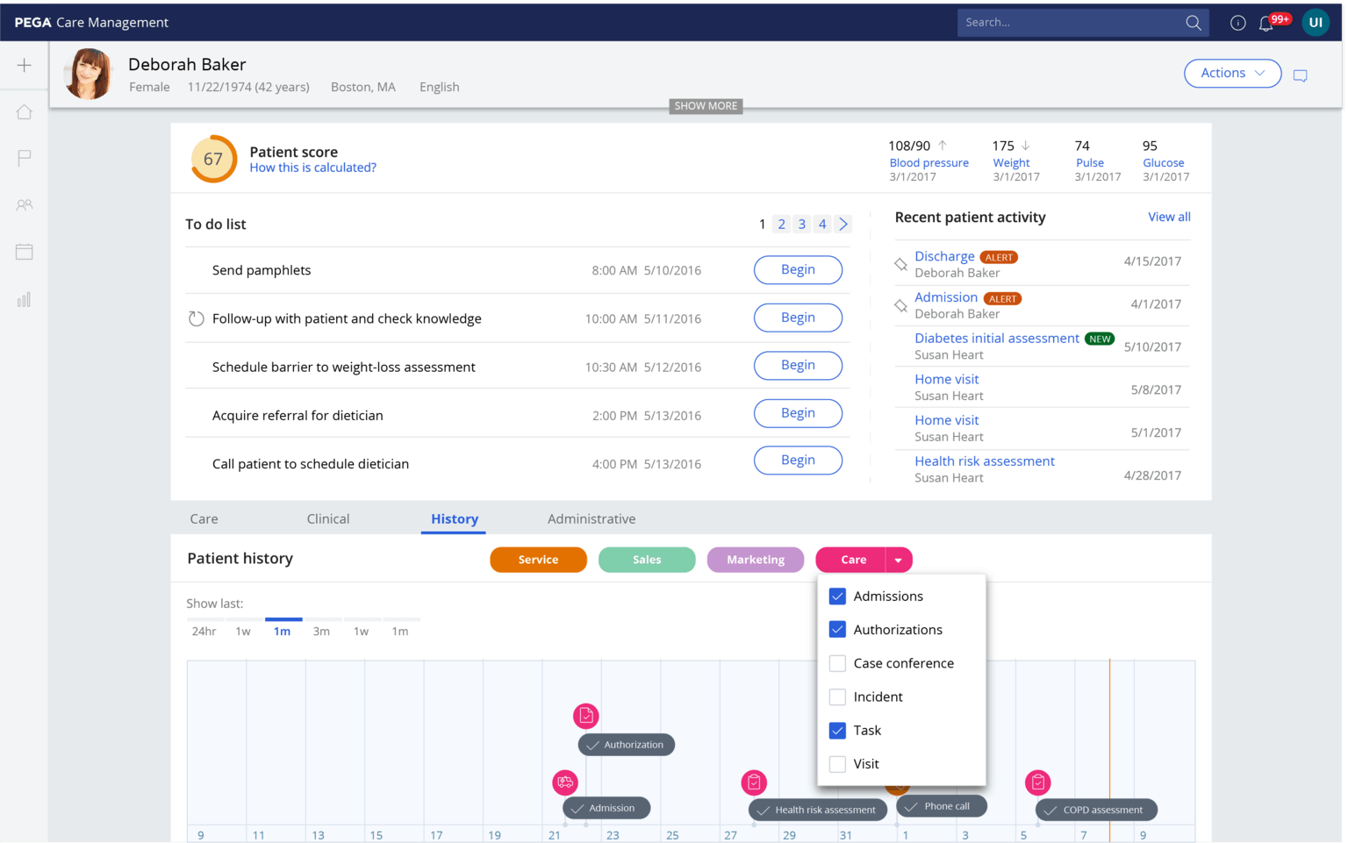
Task: Open the calendar icon in the sidebar
Action: [24, 252]
